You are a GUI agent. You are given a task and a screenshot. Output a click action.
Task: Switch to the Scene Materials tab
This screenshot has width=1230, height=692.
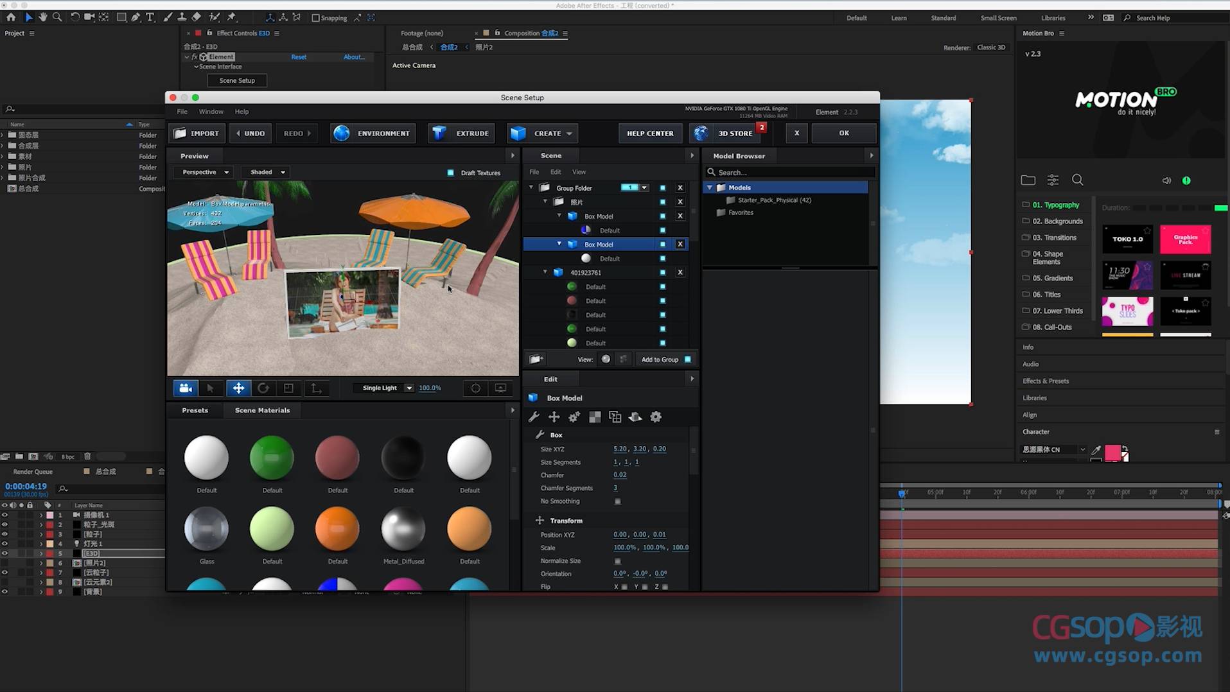(x=262, y=410)
